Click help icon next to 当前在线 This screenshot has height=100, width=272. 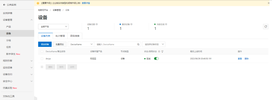pos(166,24)
